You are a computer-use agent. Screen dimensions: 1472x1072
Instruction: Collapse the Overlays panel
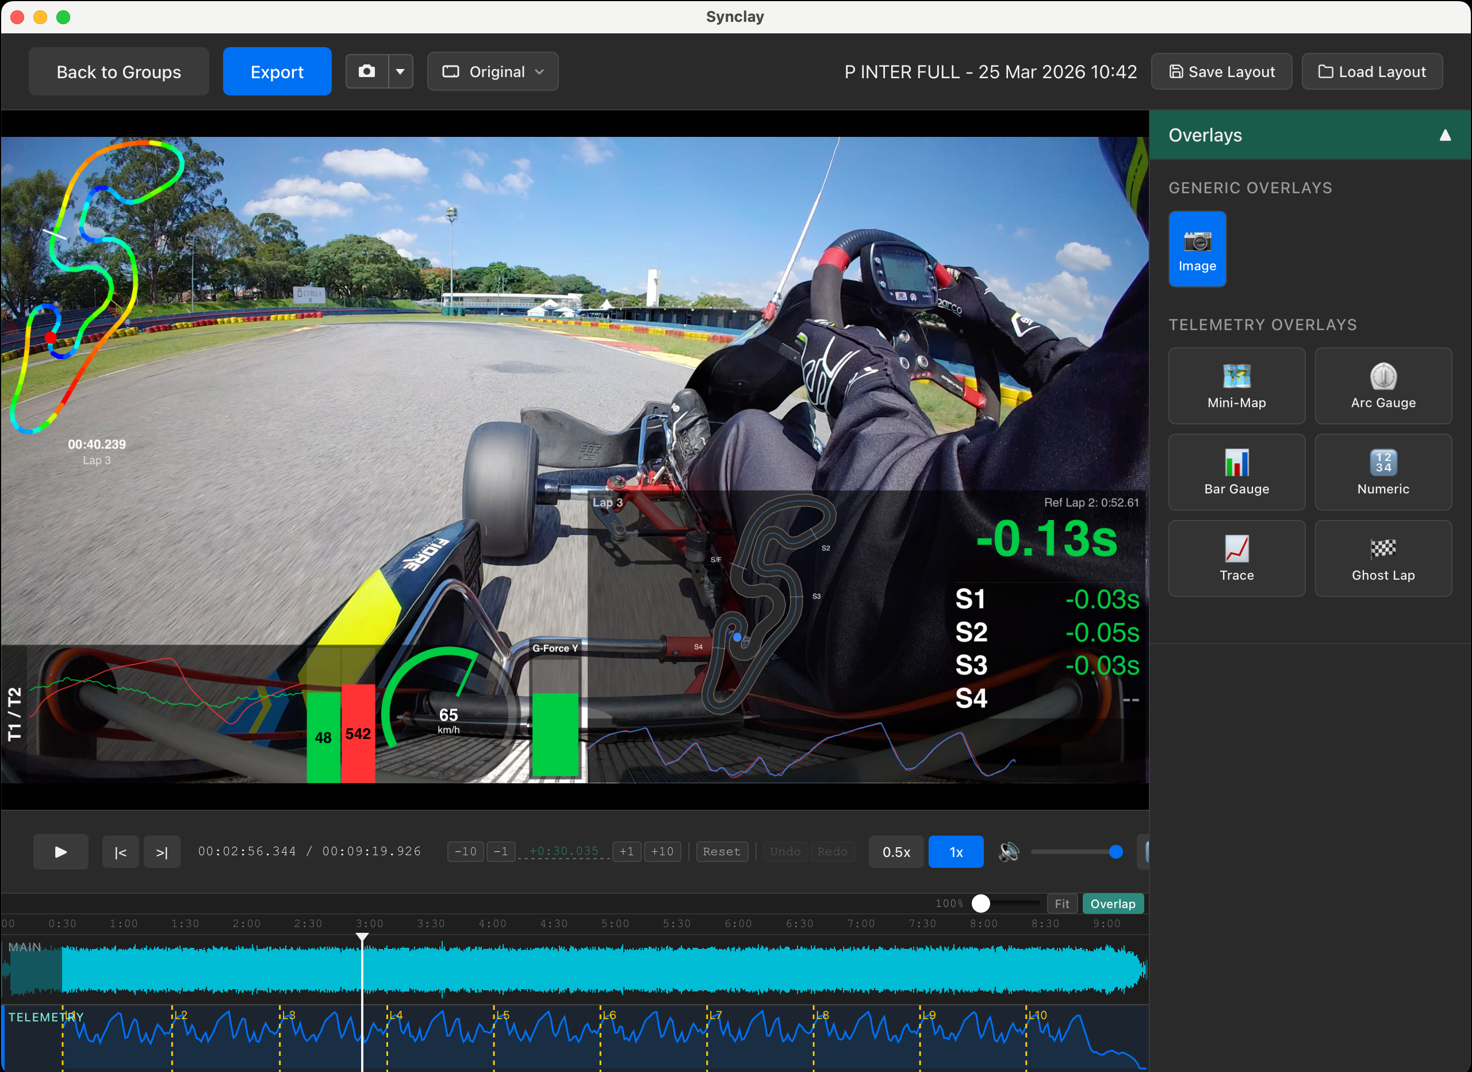pyautogui.click(x=1445, y=135)
